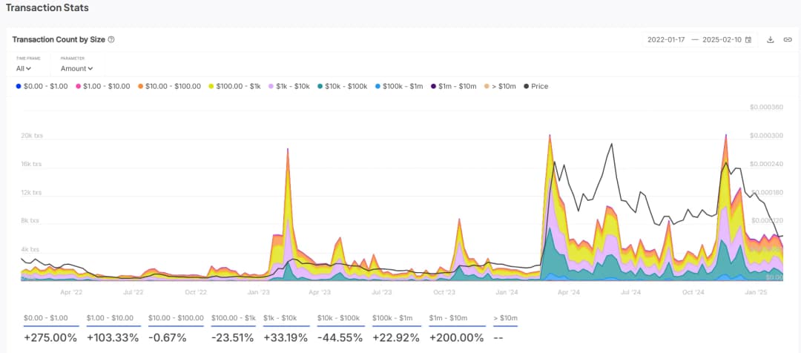This screenshot has width=801, height=353.
Task: Hide the $1m - $10m legend series
Action: [453, 87]
